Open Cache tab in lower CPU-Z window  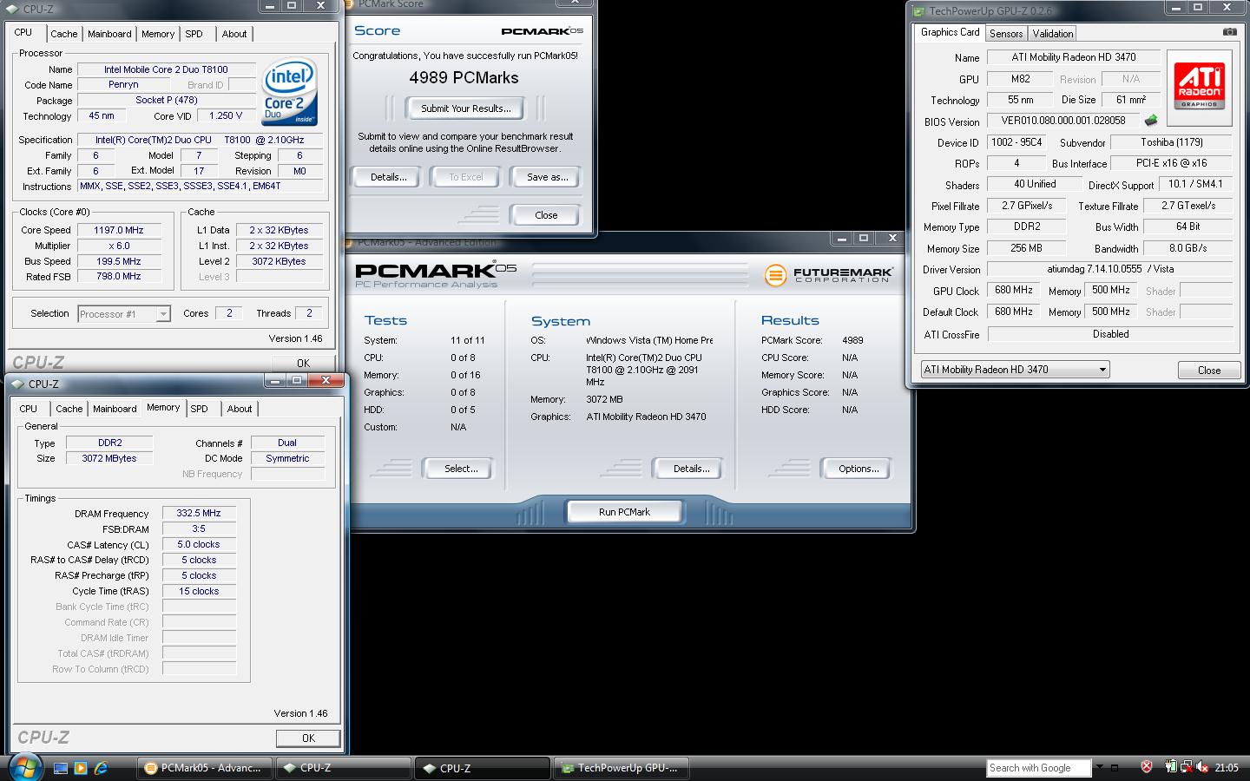click(69, 409)
